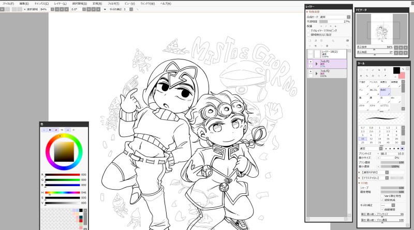Toggle visibility of フォルダ2 folder
This screenshot has height=230, width=414.
[x=310, y=71]
